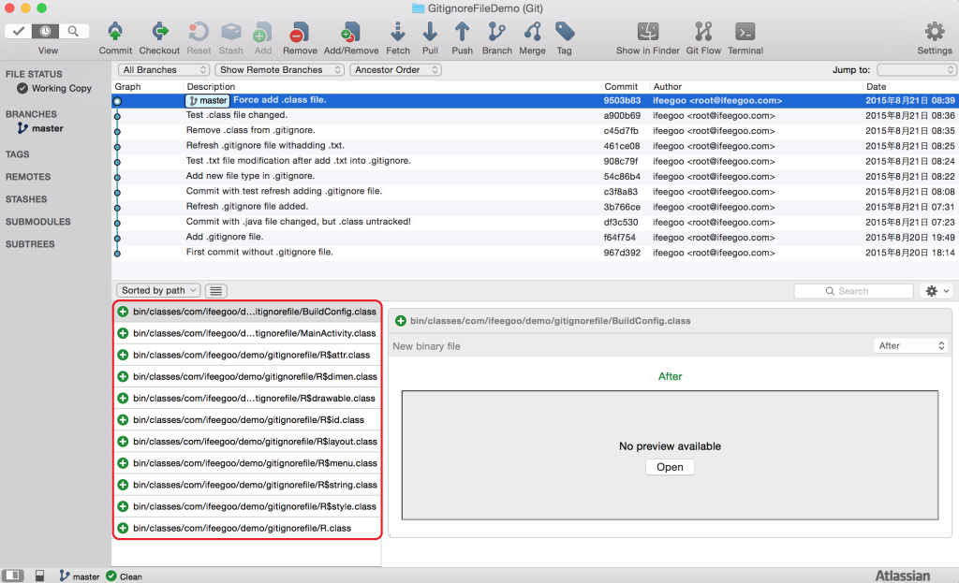This screenshot has height=583, width=959.
Task: Open Settings gear in toolbar
Action: [x=934, y=32]
